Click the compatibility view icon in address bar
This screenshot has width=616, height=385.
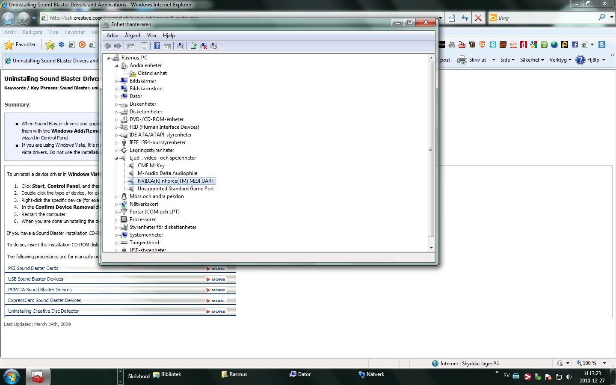coord(452,18)
